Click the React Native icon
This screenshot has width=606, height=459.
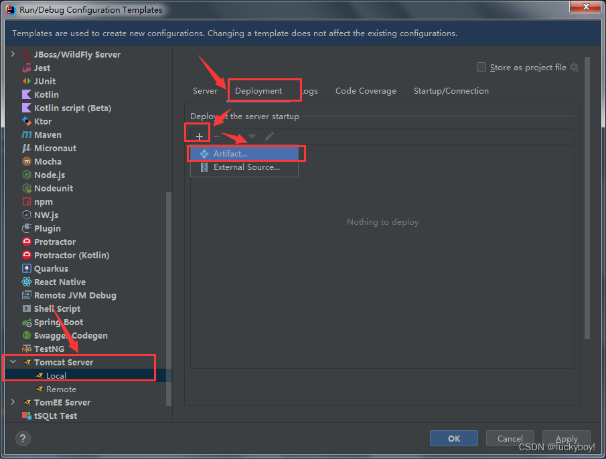[x=27, y=282]
